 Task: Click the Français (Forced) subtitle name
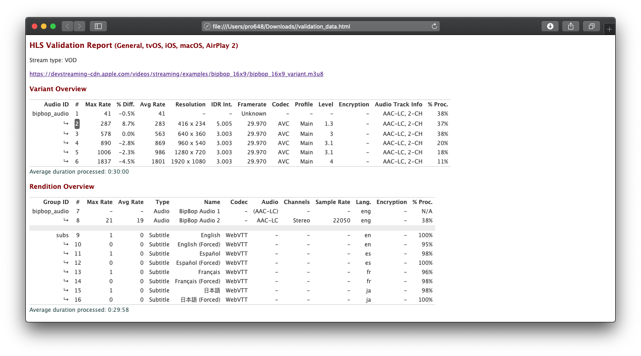pyautogui.click(x=198, y=281)
